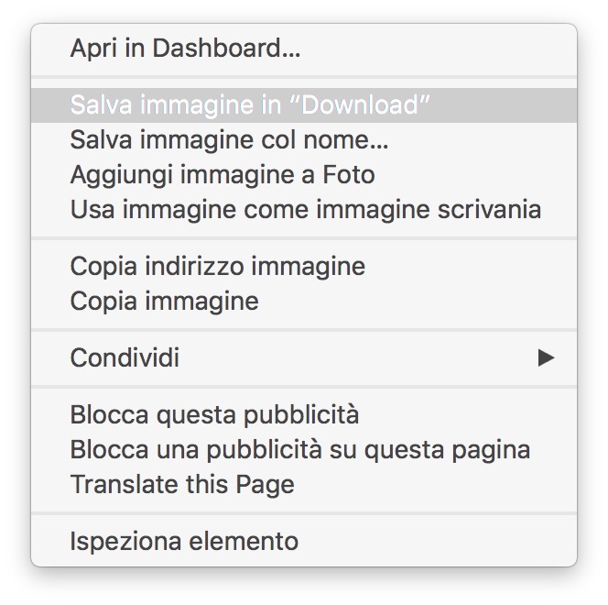
Task: Click Blocca una pubblicità su questa pagina
Action: (x=299, y=449)
